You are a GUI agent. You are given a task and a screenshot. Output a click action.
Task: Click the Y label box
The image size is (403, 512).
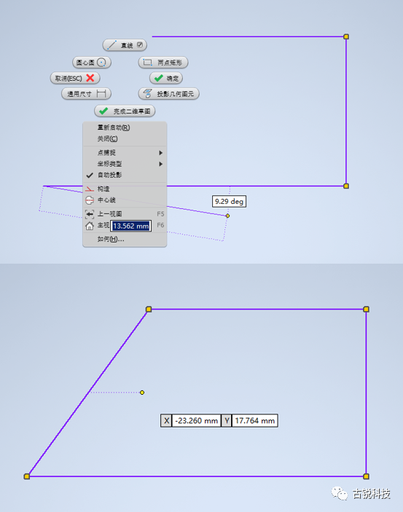(227, 420)
